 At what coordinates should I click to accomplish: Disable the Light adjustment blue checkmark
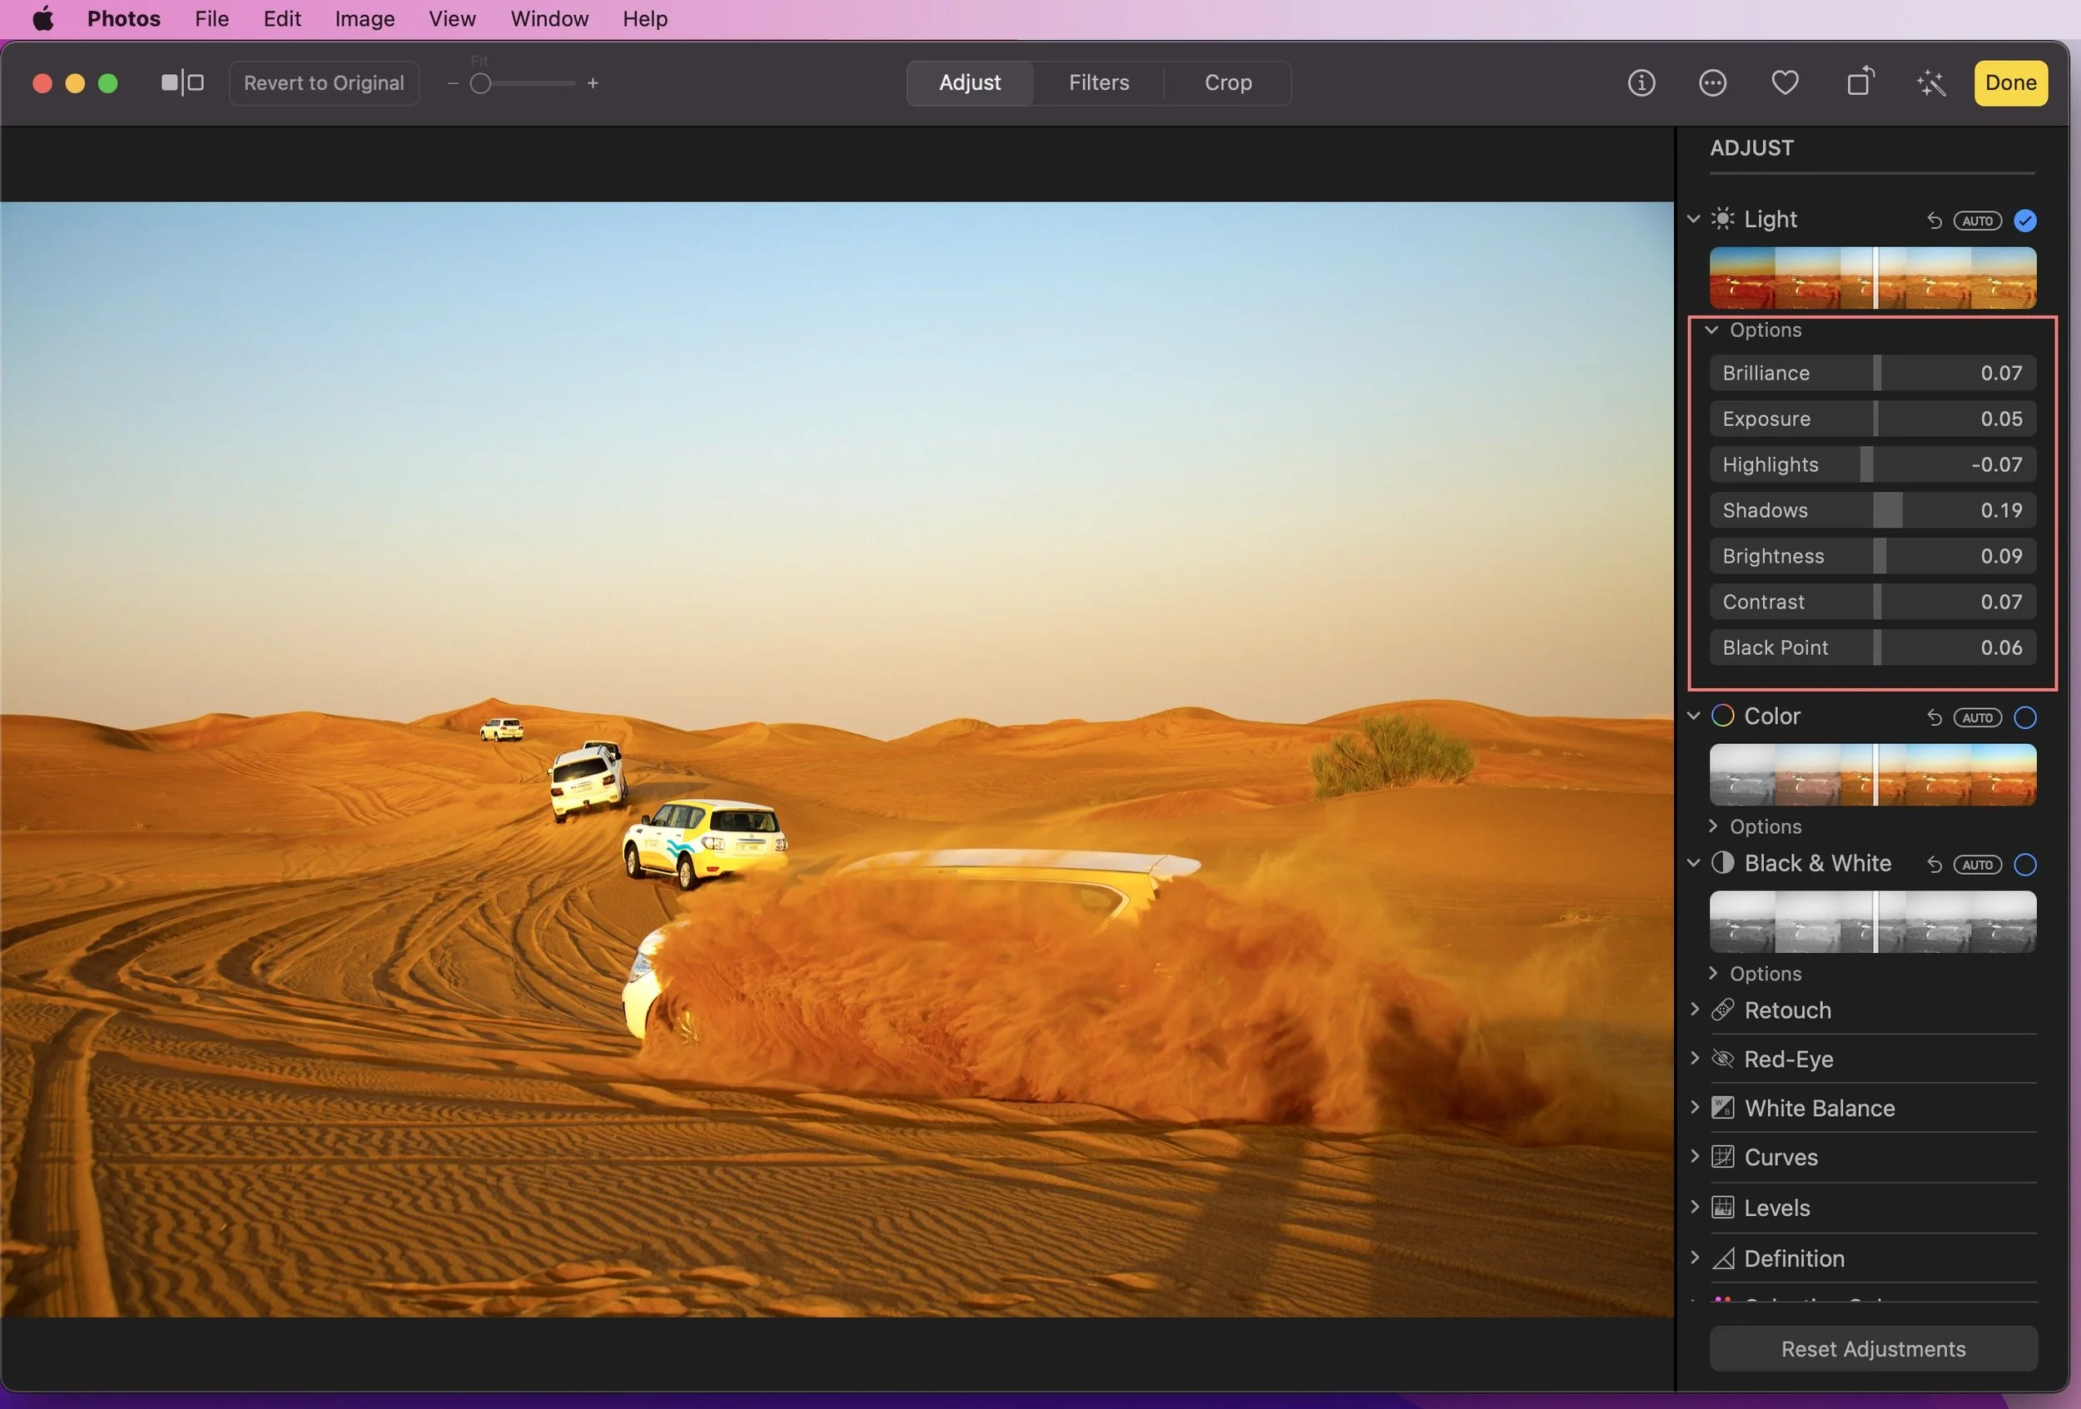coord(2025,221)
